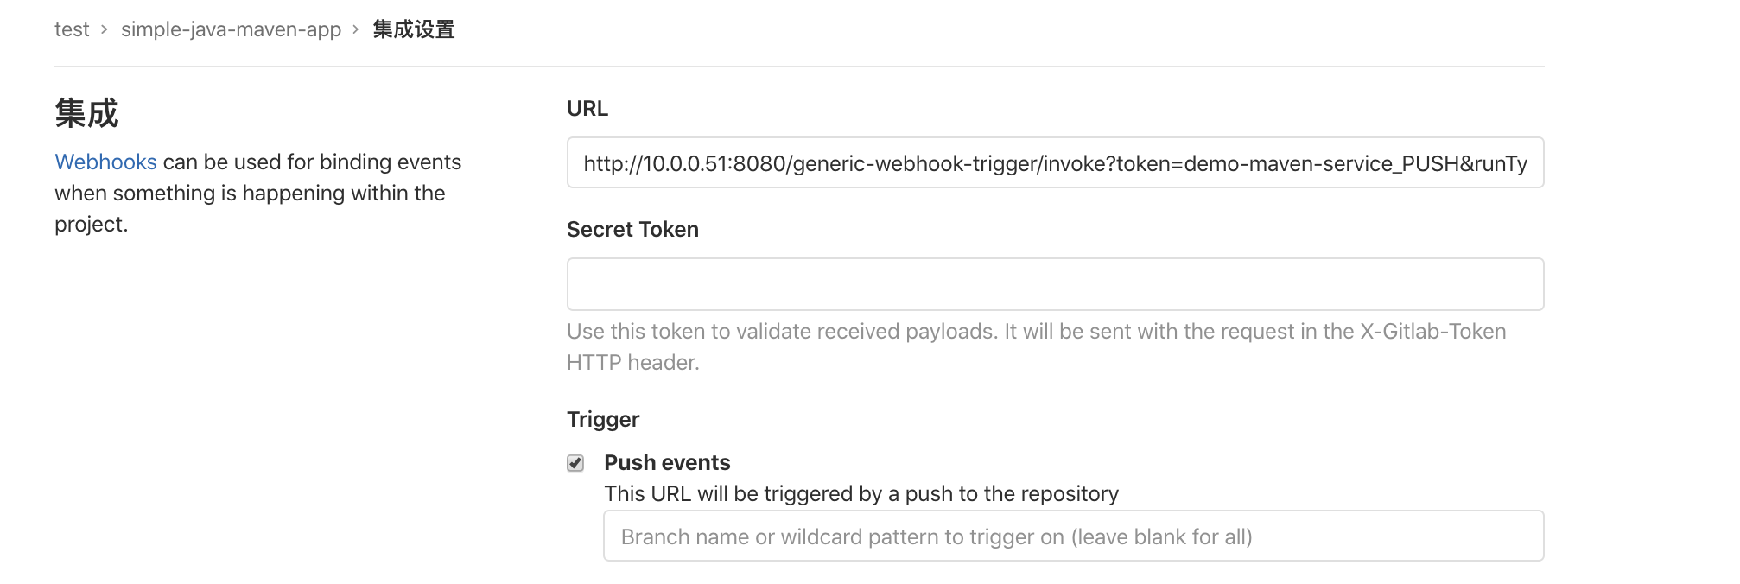Click into the Secret Token field
Image resolution: width=1740 pixels, height=584 pixels.
click(1055, 284)
